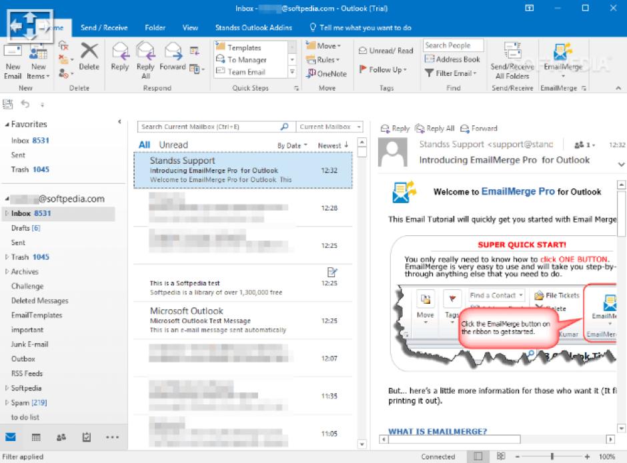
Task: Click the Ribbon Display Options icon
Action: point(529,8)
